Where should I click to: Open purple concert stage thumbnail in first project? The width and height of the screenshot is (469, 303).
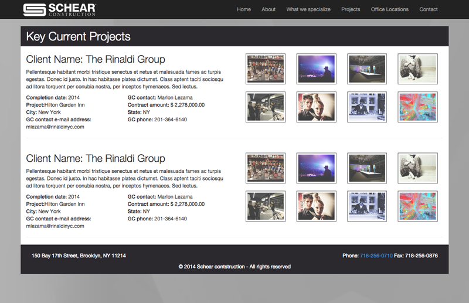click(x=316, y=69)
